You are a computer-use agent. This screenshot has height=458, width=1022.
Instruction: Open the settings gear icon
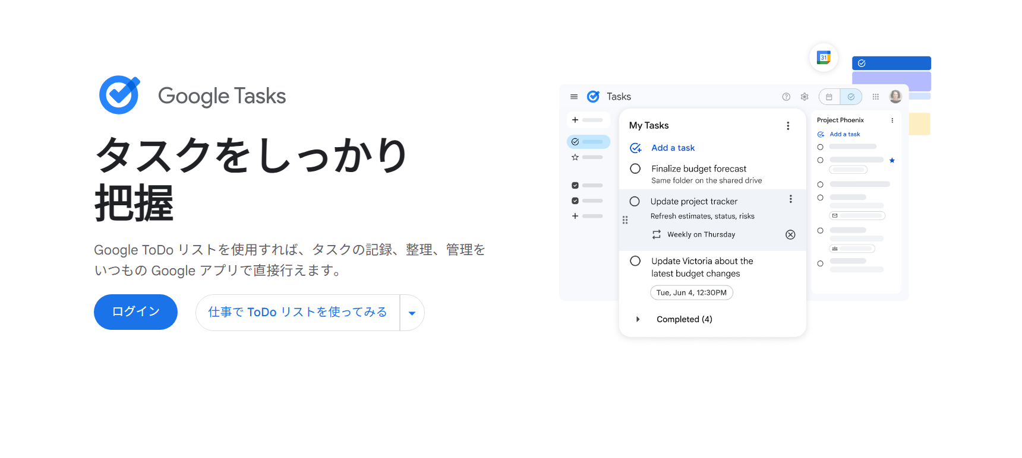click(805, 97)
